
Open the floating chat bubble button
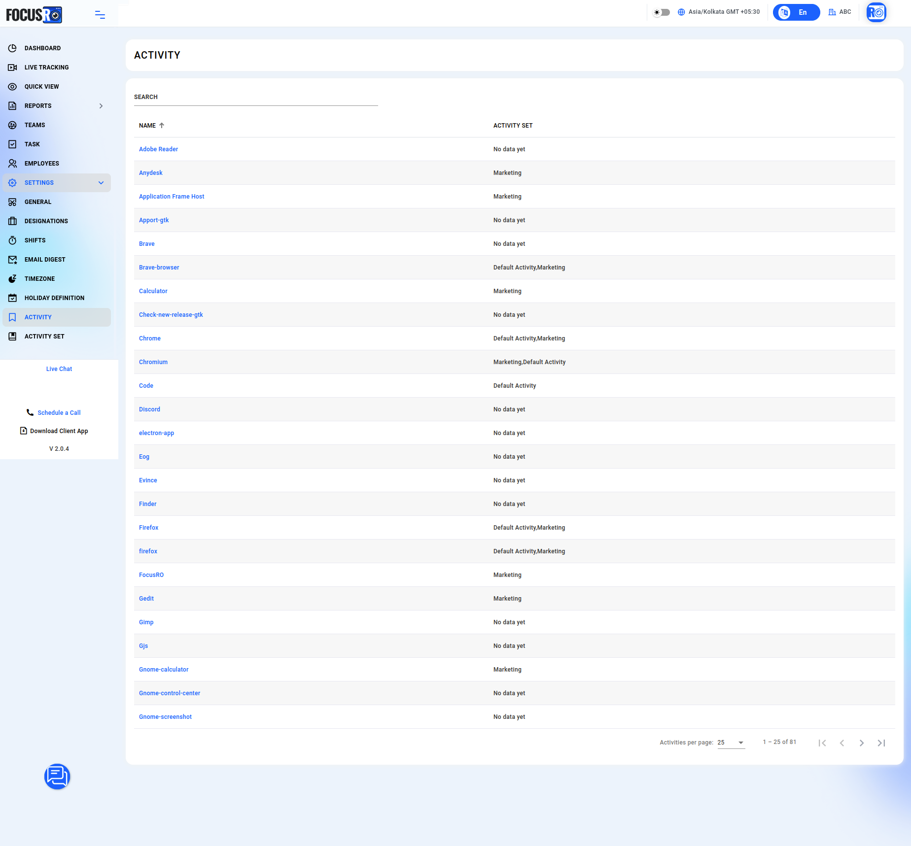coord(57,777)
